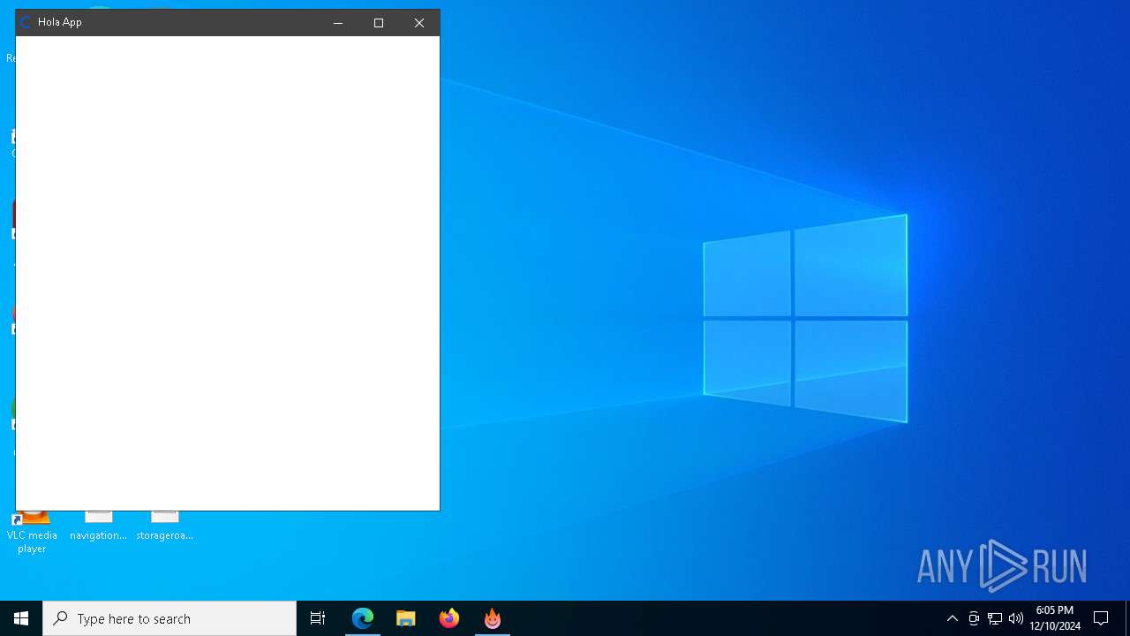Launch Microsoft Edge from the taskbar
Screen dimensions: 1130x636
363,618
